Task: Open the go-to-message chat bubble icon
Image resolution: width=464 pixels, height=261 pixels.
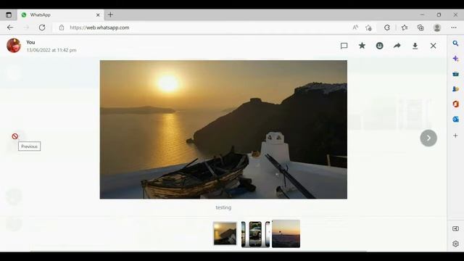Action: coord(344,46)
